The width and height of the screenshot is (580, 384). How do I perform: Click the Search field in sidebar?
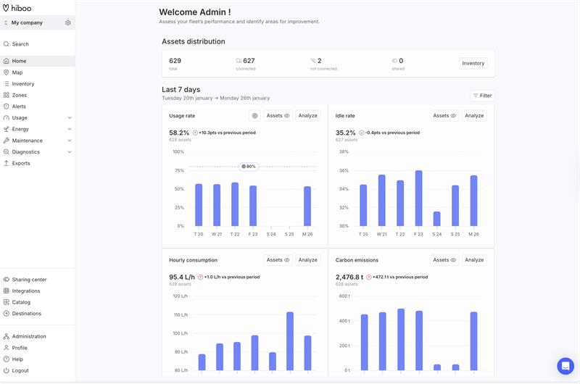20,44
